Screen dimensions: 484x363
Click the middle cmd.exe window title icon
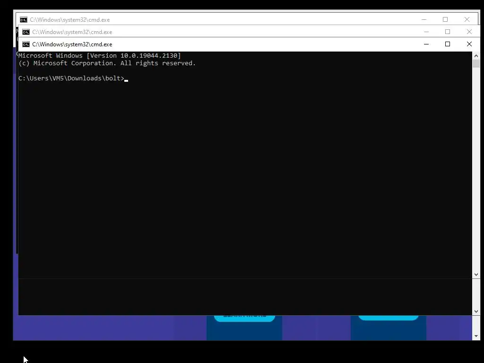click(26, 32)
